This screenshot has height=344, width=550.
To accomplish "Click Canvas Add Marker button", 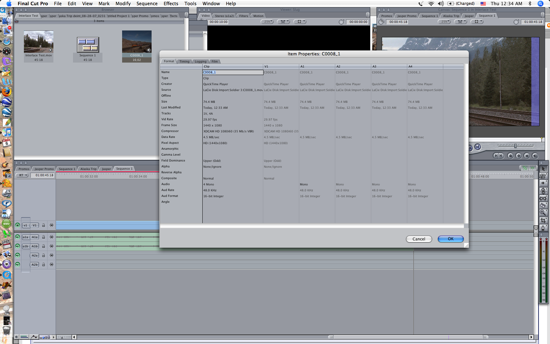I will (510, 156).
